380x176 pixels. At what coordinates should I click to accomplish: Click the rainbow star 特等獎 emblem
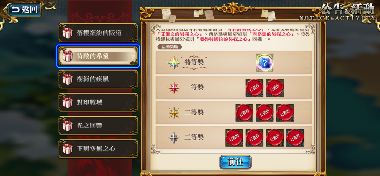(x=174, y=62)
